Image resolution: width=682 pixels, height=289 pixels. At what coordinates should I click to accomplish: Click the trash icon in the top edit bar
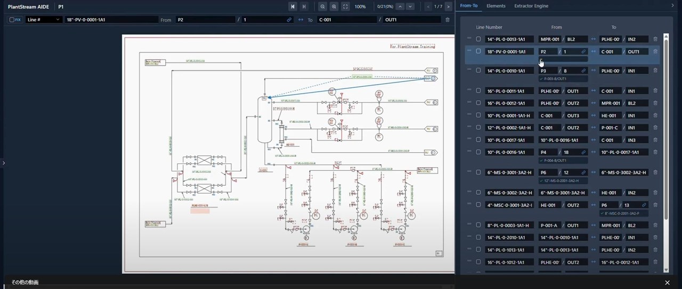[447, 20]
